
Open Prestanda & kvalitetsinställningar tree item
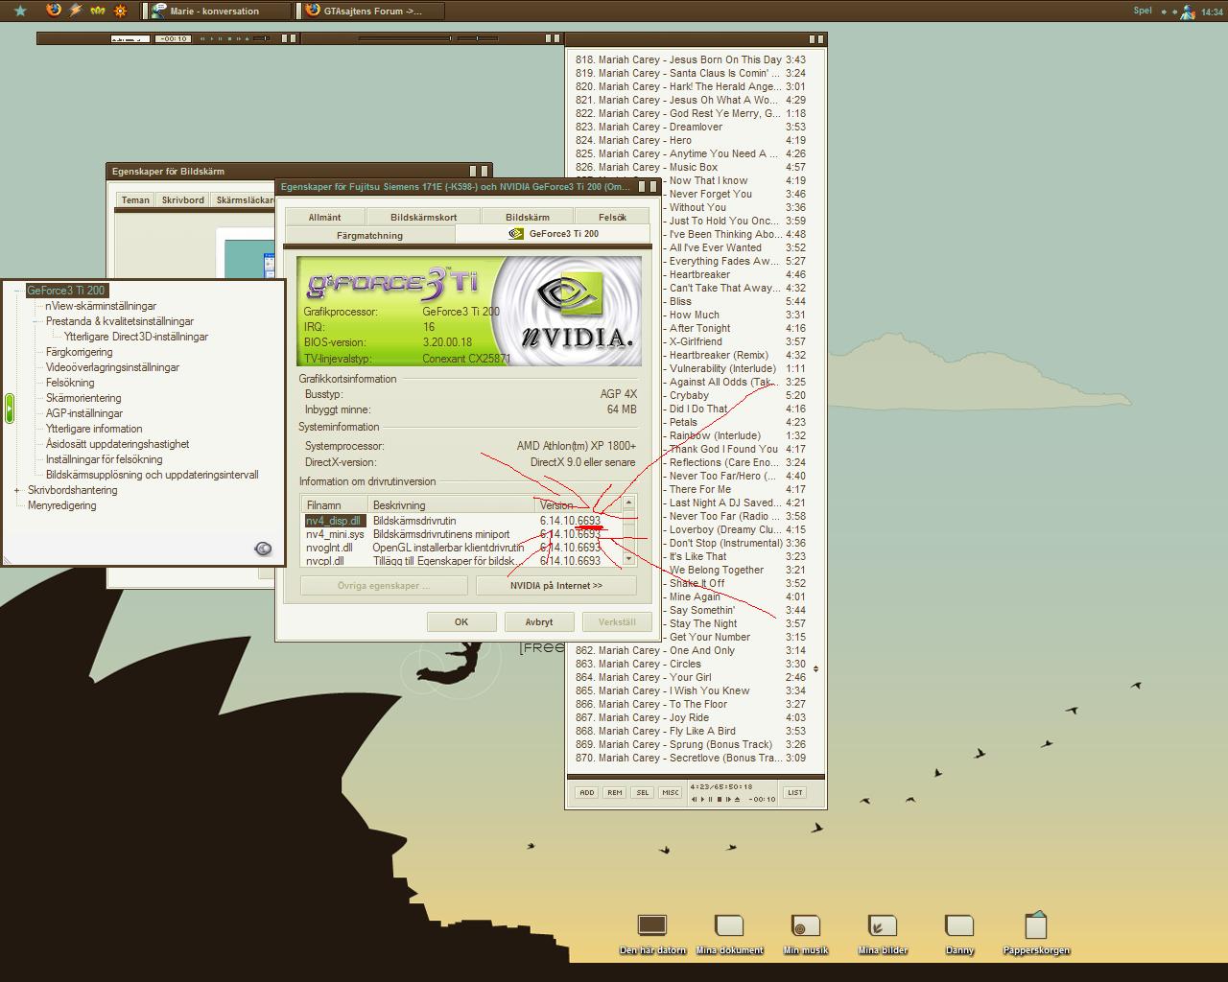pos(120,321)
